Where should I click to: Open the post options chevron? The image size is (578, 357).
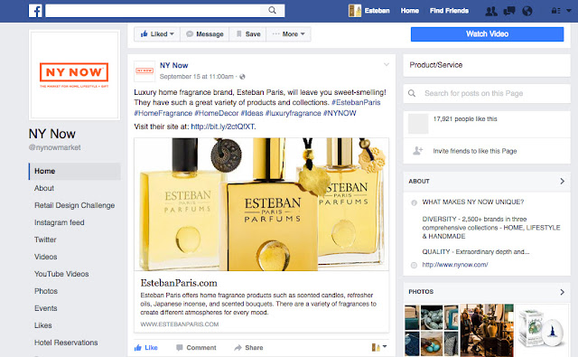pos(387,64)
